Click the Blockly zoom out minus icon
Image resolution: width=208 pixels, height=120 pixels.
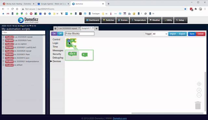(199, 95)
